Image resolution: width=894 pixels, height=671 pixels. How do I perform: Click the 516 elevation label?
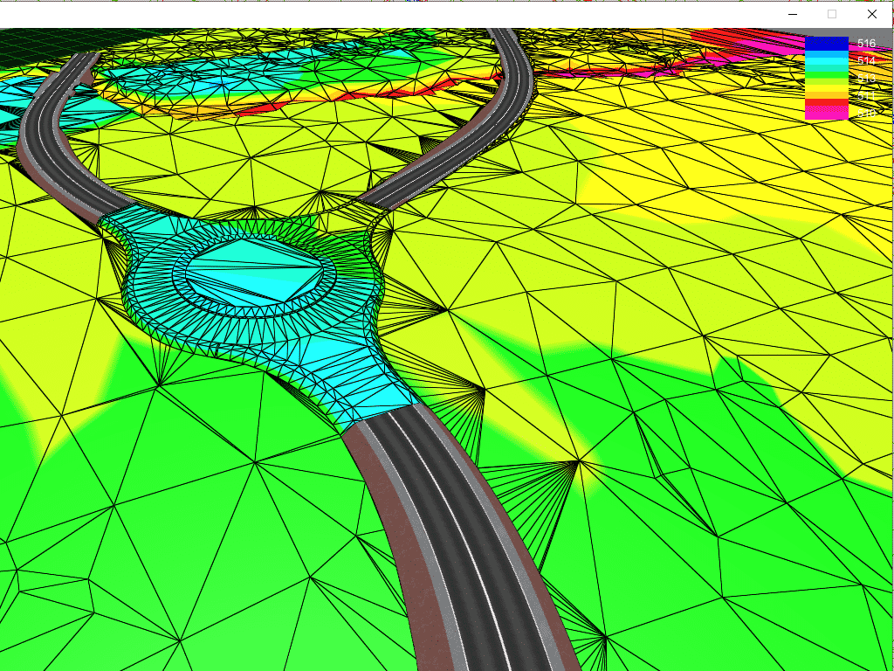866,43
